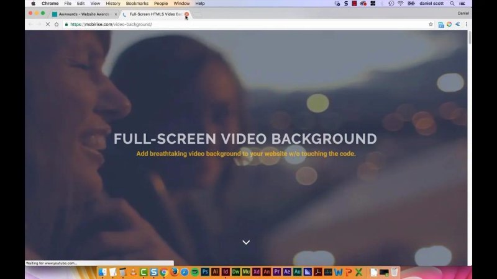Open the Google Calendar extension icon
497x279 pixels.
(x=441, y=25)
